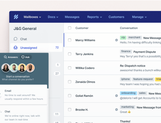Image resolution: width=161 pixels, height=123 pixels.
Task: Choose the Email channel card
Action: (x=24, y=94)
